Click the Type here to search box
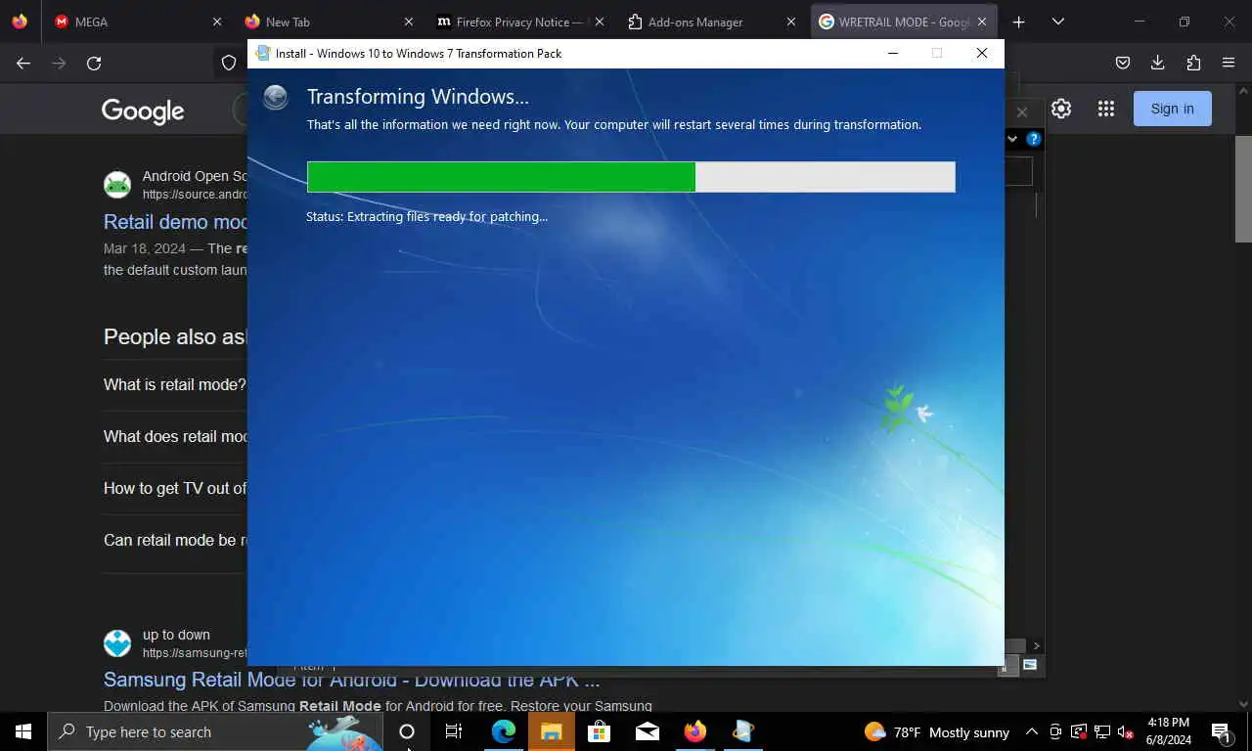Viewport: 1252px width, 751px height. coord(215,731)
